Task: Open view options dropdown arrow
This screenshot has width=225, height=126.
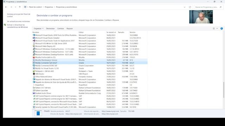Action: (x=217, y=29)
